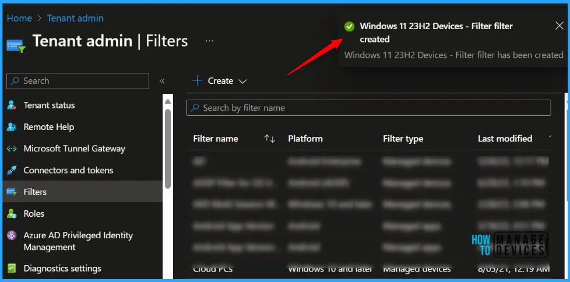Click the plus icon beside Create

pyautogui.click(x=197, y=80)
